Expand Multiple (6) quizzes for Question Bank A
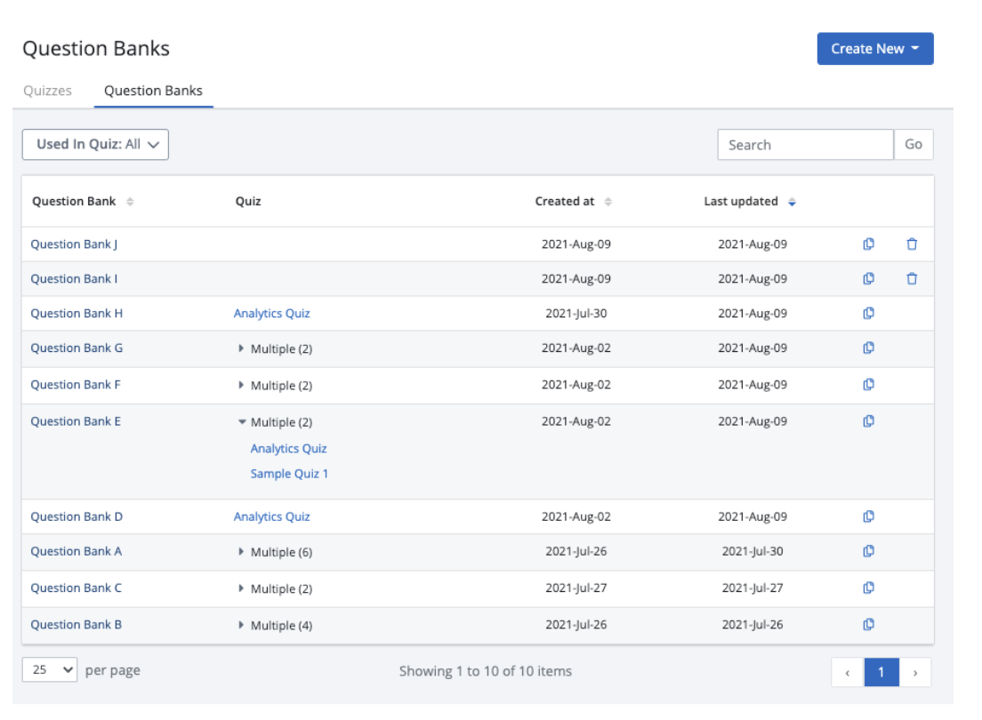982x720 pixels. click(x=276, y=552)
